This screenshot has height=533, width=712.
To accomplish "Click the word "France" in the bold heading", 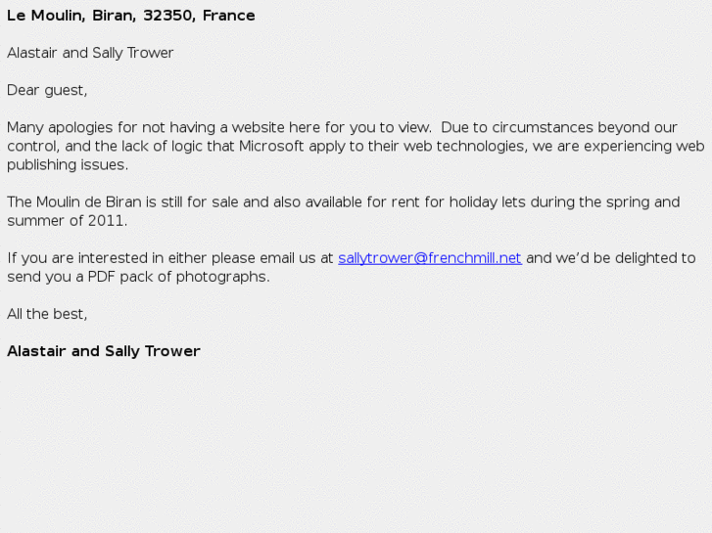I will coord(228,16).
